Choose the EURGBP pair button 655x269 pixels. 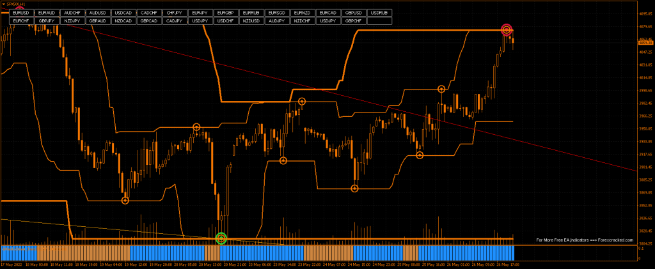[226, 13]
